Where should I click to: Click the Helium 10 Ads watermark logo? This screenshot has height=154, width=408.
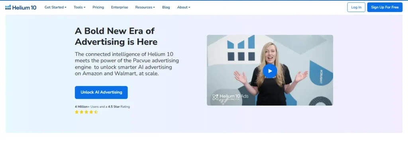[231, 97]
